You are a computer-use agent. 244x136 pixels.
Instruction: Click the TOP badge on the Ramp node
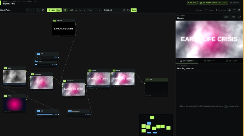[x=6, y=96]
